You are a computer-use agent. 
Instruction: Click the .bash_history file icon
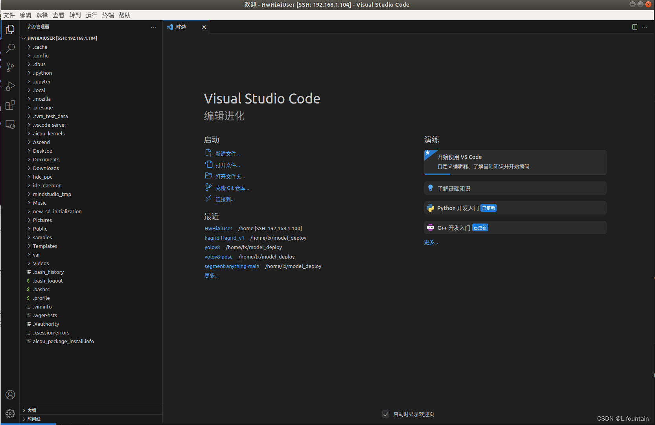[x=29, y=272]
